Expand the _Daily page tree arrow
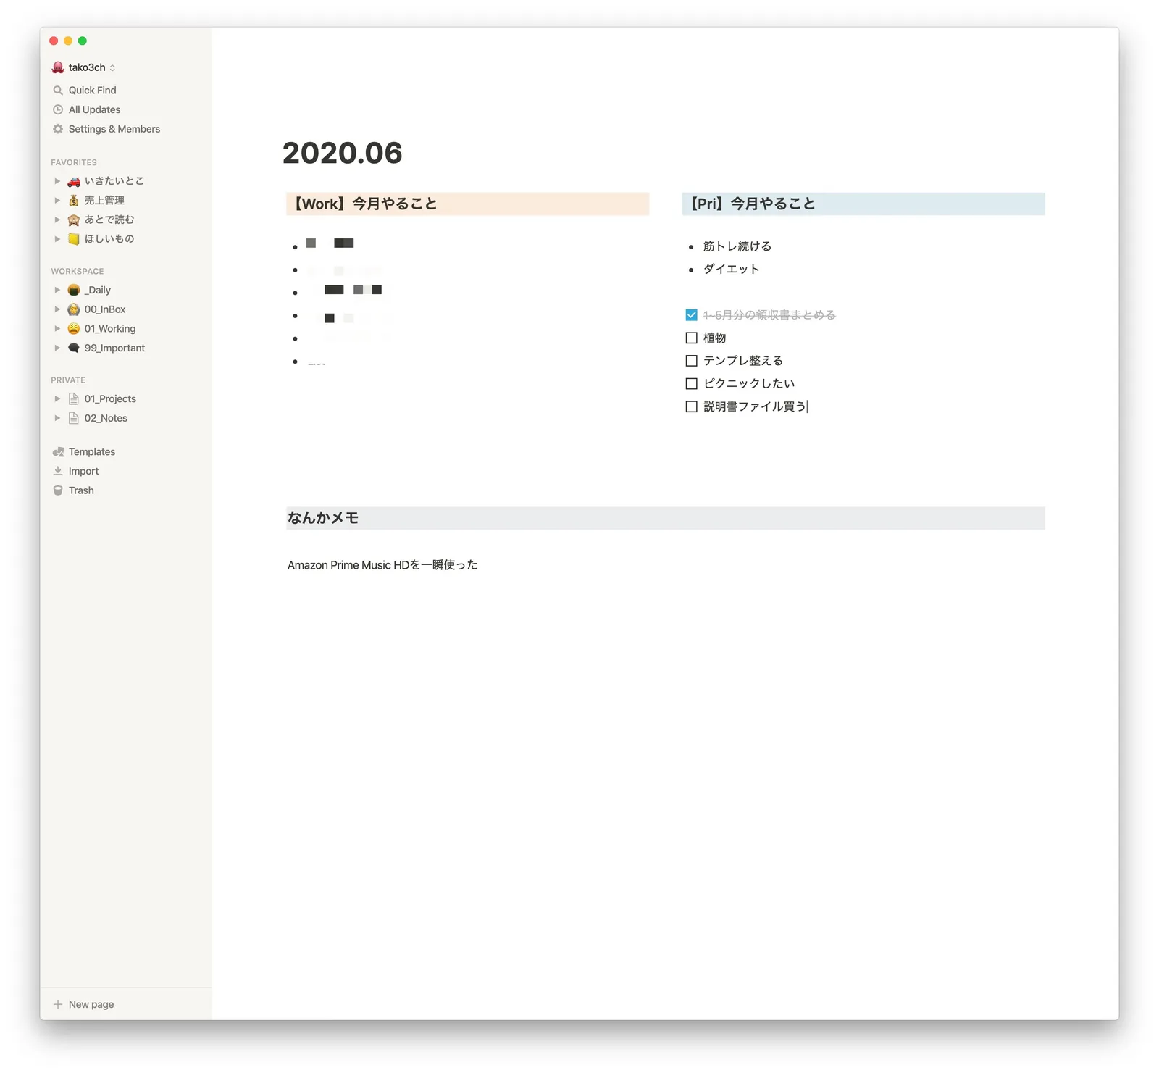Image resolution: width=1159 pixels, height=1073 pixels. (57, 290)
